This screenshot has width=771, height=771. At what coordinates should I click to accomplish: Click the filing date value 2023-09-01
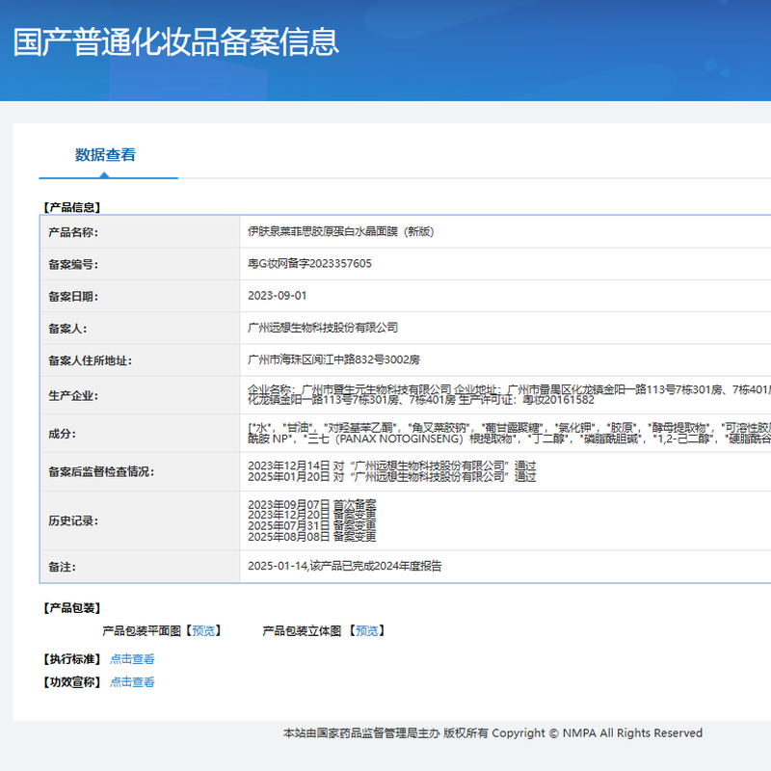click(x=278, y=296)
